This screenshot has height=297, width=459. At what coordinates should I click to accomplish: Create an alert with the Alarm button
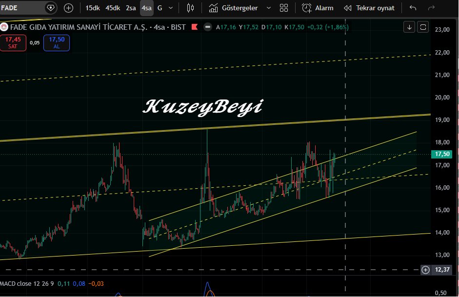[318, 8]
